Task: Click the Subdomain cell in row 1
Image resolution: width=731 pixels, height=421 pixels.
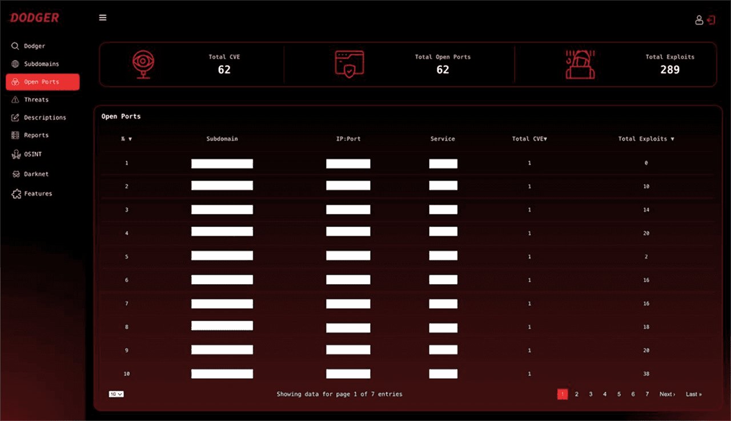Action: 222,164
